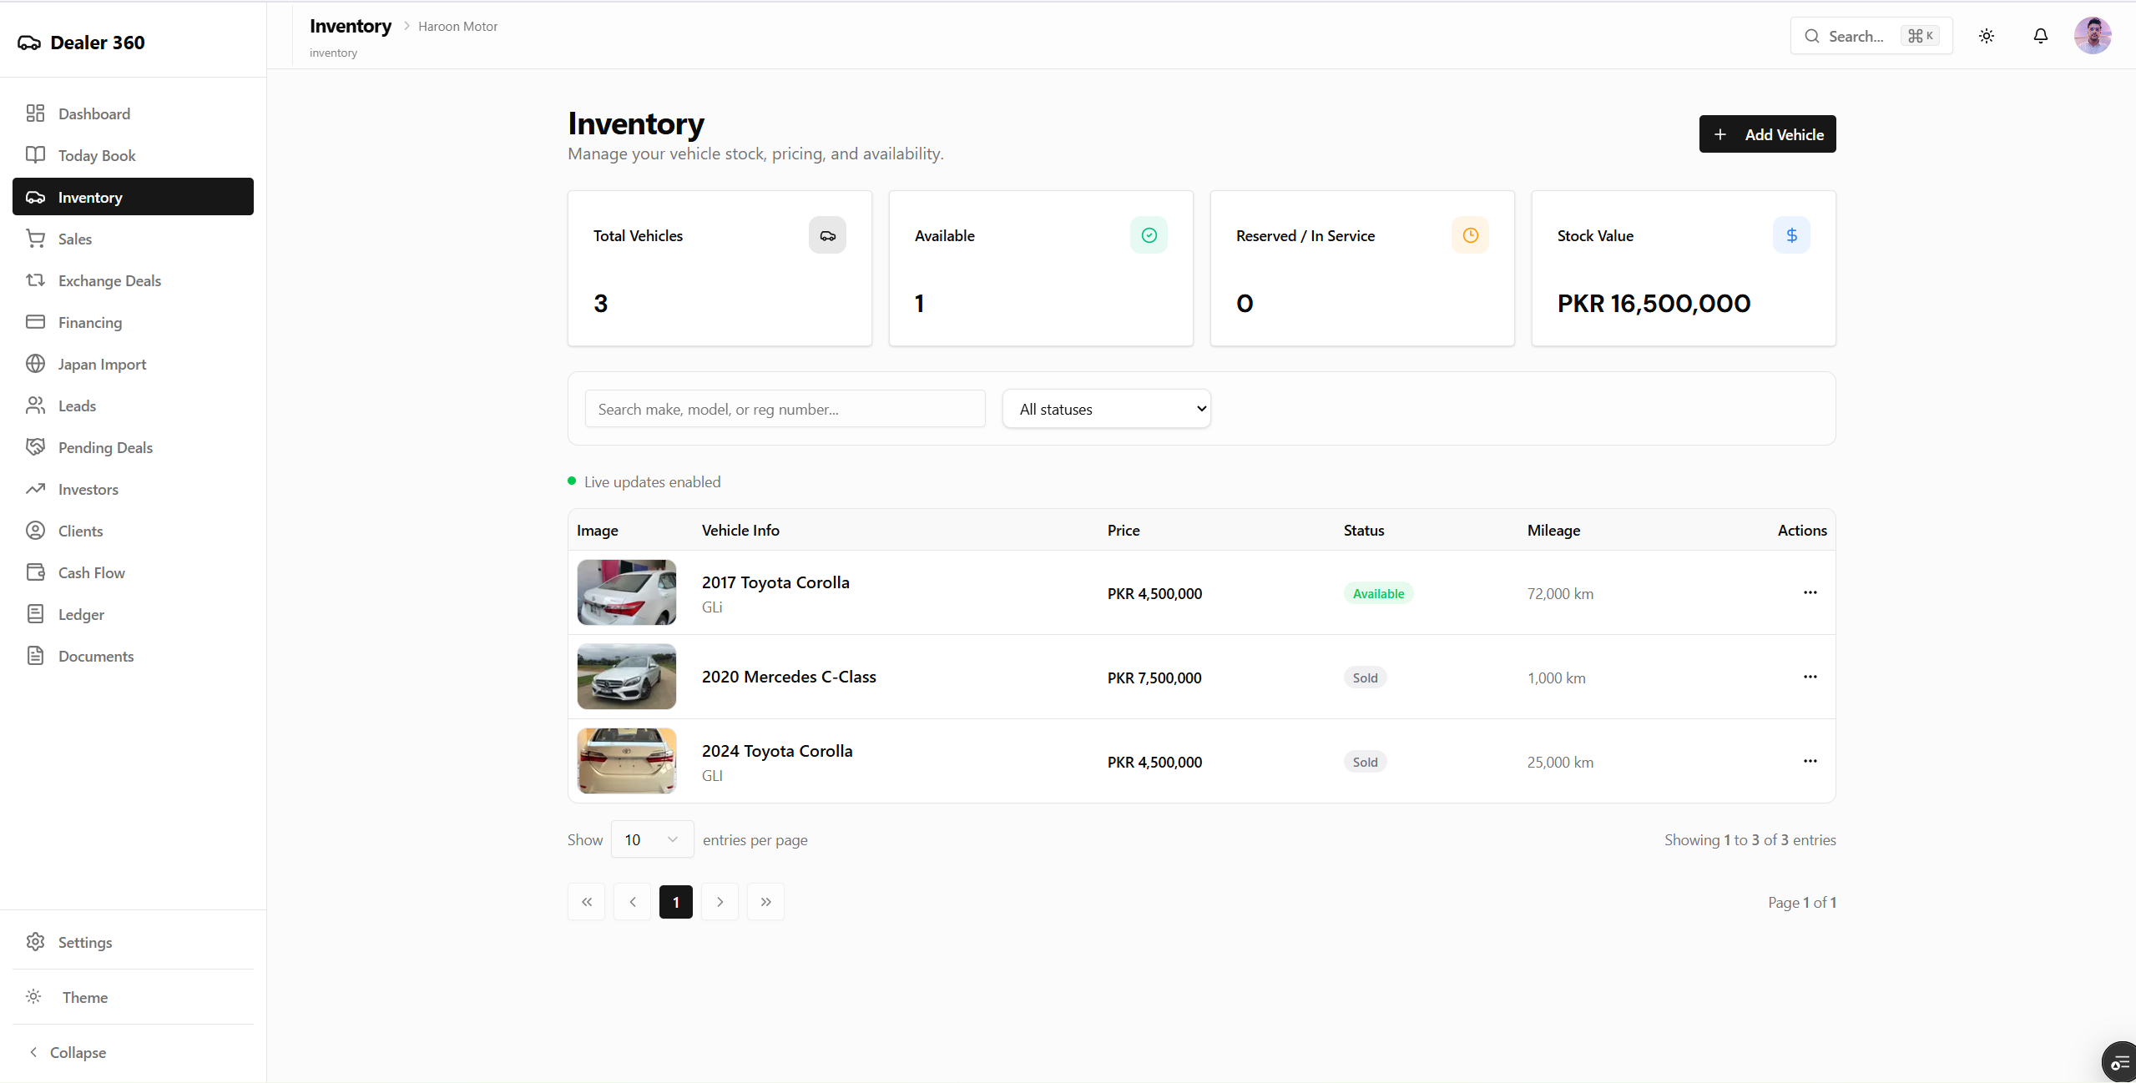The height and width of the screenshot is (1083, 2136).
Task: Click the Available check-circle icon
Action: pos(1149,235)
